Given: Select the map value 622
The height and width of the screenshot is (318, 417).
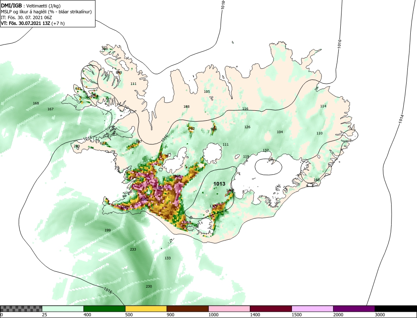Looking at the screenshot, I should [x=103, y=143].
